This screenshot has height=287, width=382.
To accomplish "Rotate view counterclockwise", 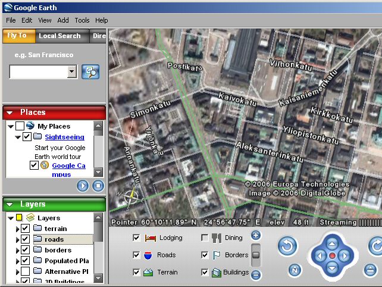I will (x=287, y=247).
